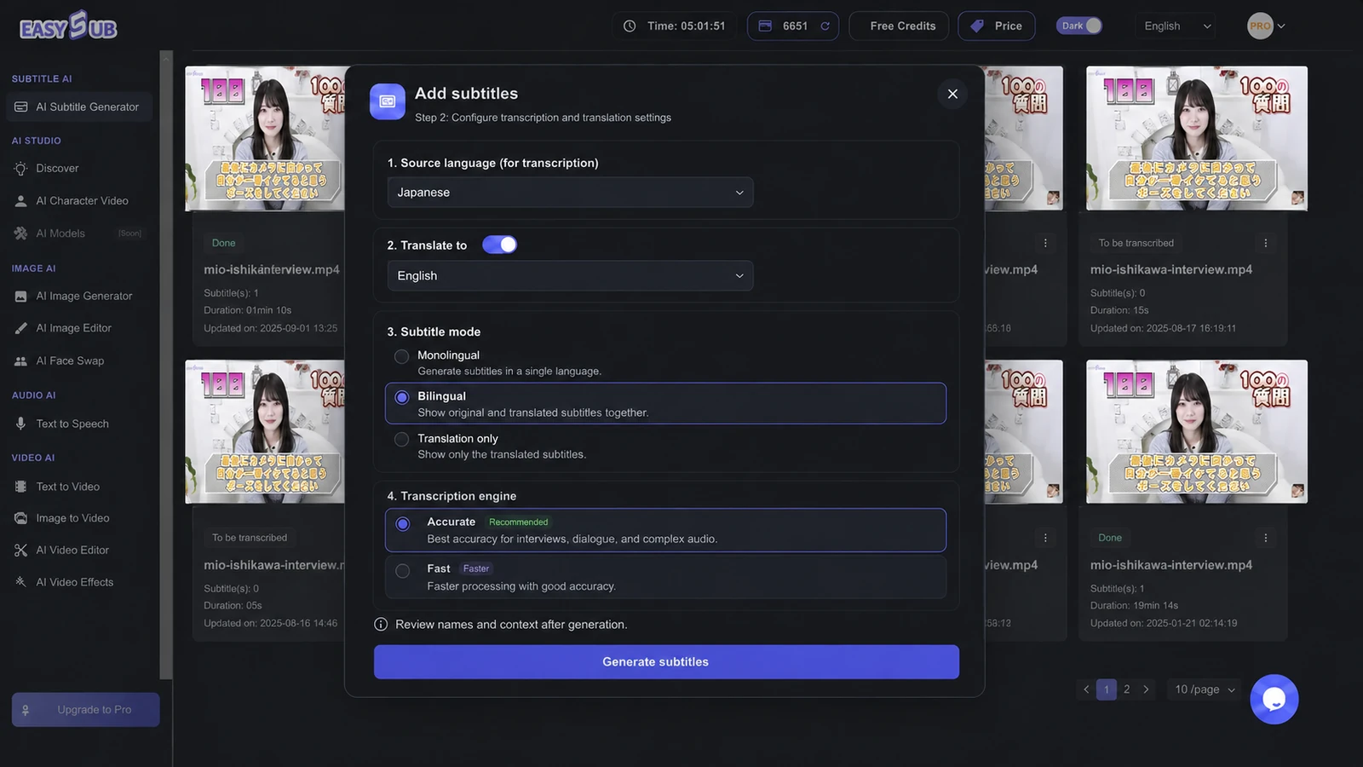Close the Add subtitles dialog
Image resolution: width=1363 pixels, height=767 pixels.
click(x=952, y=94)
